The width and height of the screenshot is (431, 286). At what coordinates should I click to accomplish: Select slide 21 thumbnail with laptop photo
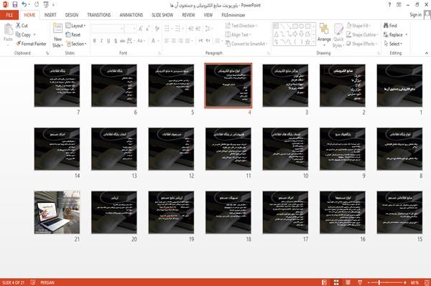(x=57, y=212)
